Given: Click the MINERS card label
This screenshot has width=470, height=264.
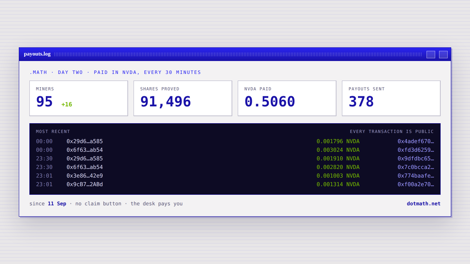Looking at the screenshot, I should (x=45, y=89).
